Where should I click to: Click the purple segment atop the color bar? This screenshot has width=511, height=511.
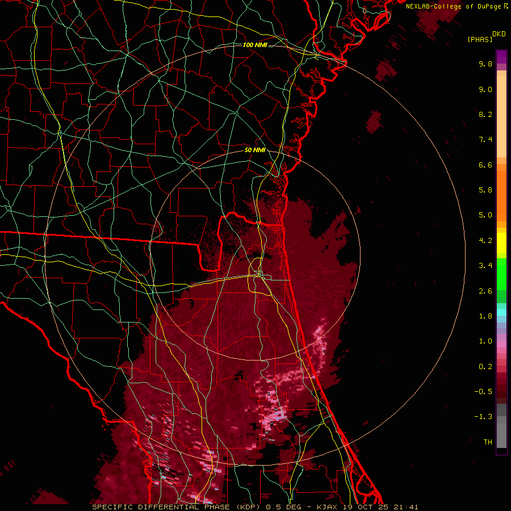[x=501, y=57]
